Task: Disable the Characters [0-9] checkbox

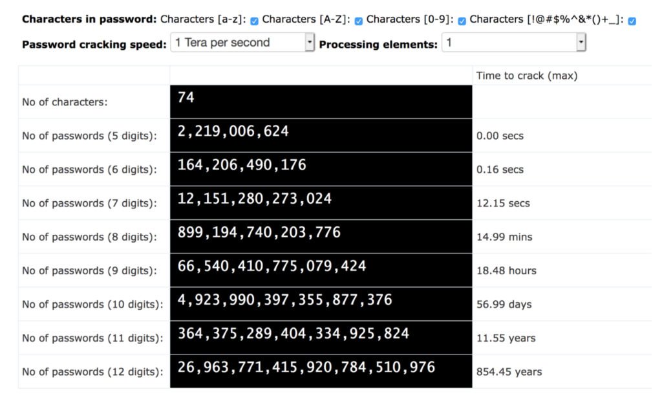Action: click(x=462, y=21)
